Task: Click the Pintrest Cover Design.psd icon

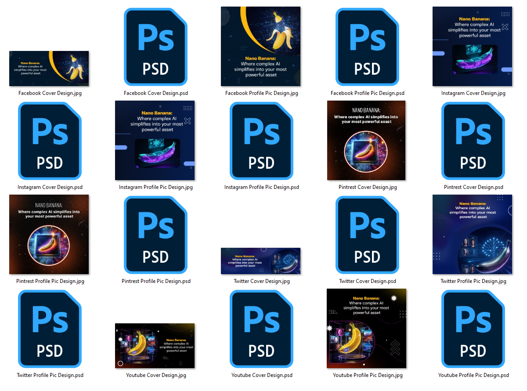Action: point(473,141)
